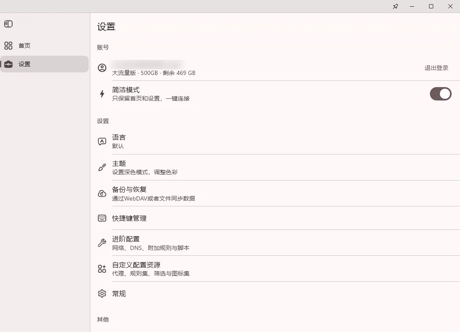Open 快捷键管理
The height and width of the screenshot is (332, 460).
(279, 218)
